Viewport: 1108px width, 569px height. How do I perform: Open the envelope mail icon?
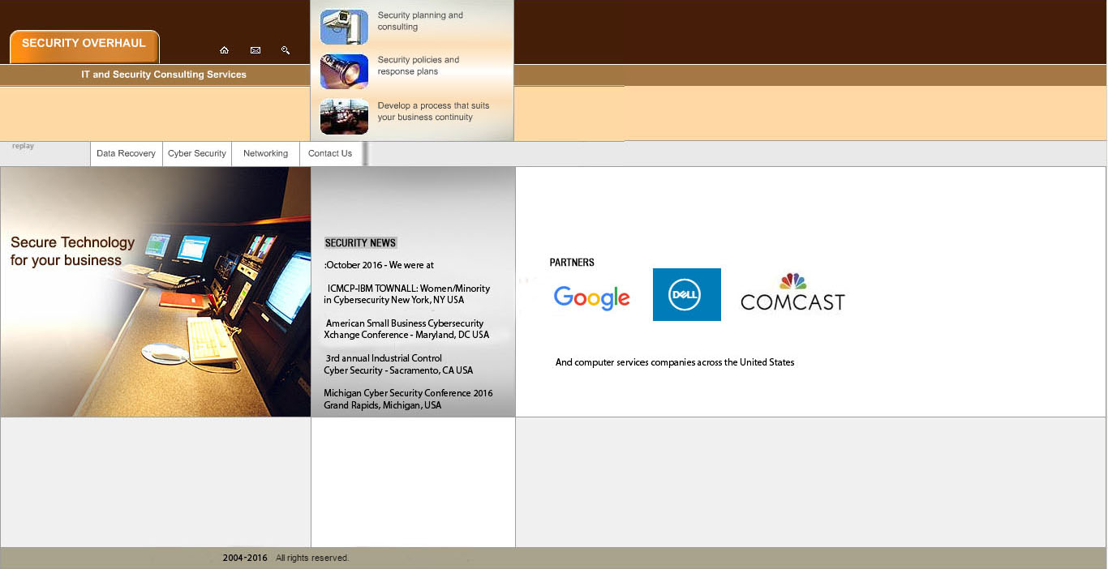click(x=256, y=50)
